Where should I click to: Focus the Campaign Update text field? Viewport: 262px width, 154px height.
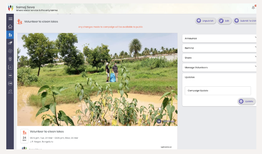218,91
